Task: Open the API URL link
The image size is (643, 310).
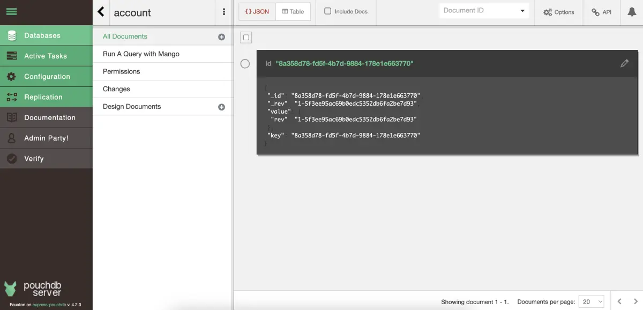Action: [x=601, y=12]
